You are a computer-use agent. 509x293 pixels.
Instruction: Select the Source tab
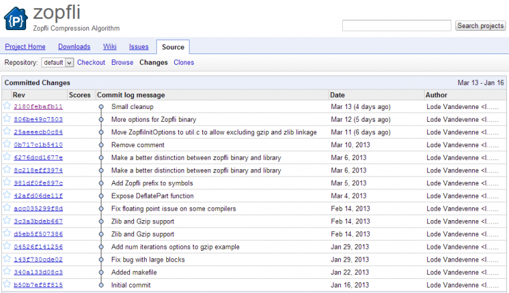click(173, 47)
